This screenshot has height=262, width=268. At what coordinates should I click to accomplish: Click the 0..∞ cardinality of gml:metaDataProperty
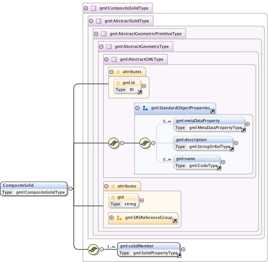pos(167,121)
